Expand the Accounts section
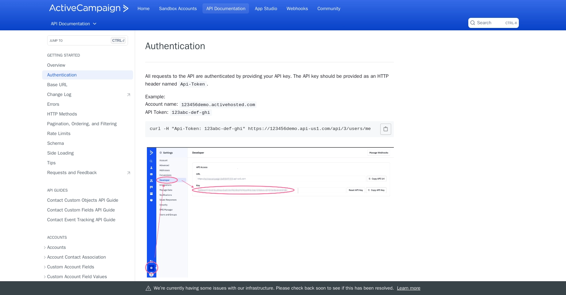This screenshot has width=566, height=295. 45,248
